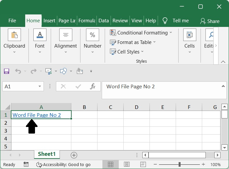Screen dimensions: 229x169
Task: Click the Insert Function fx icon
Action: click(93, 86)
